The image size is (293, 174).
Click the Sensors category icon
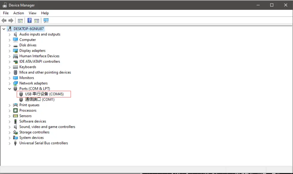pyautogui.click(x=15, y=116)
